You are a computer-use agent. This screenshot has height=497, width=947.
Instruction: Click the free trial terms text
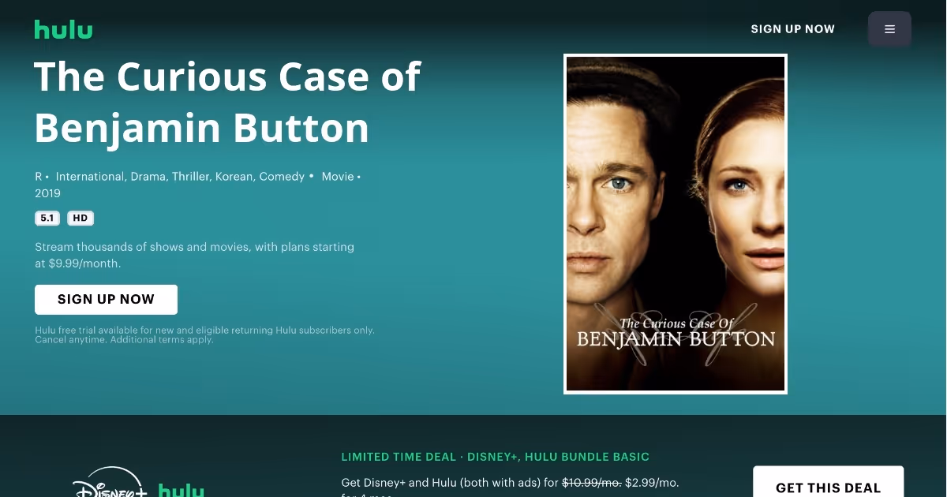204,334
